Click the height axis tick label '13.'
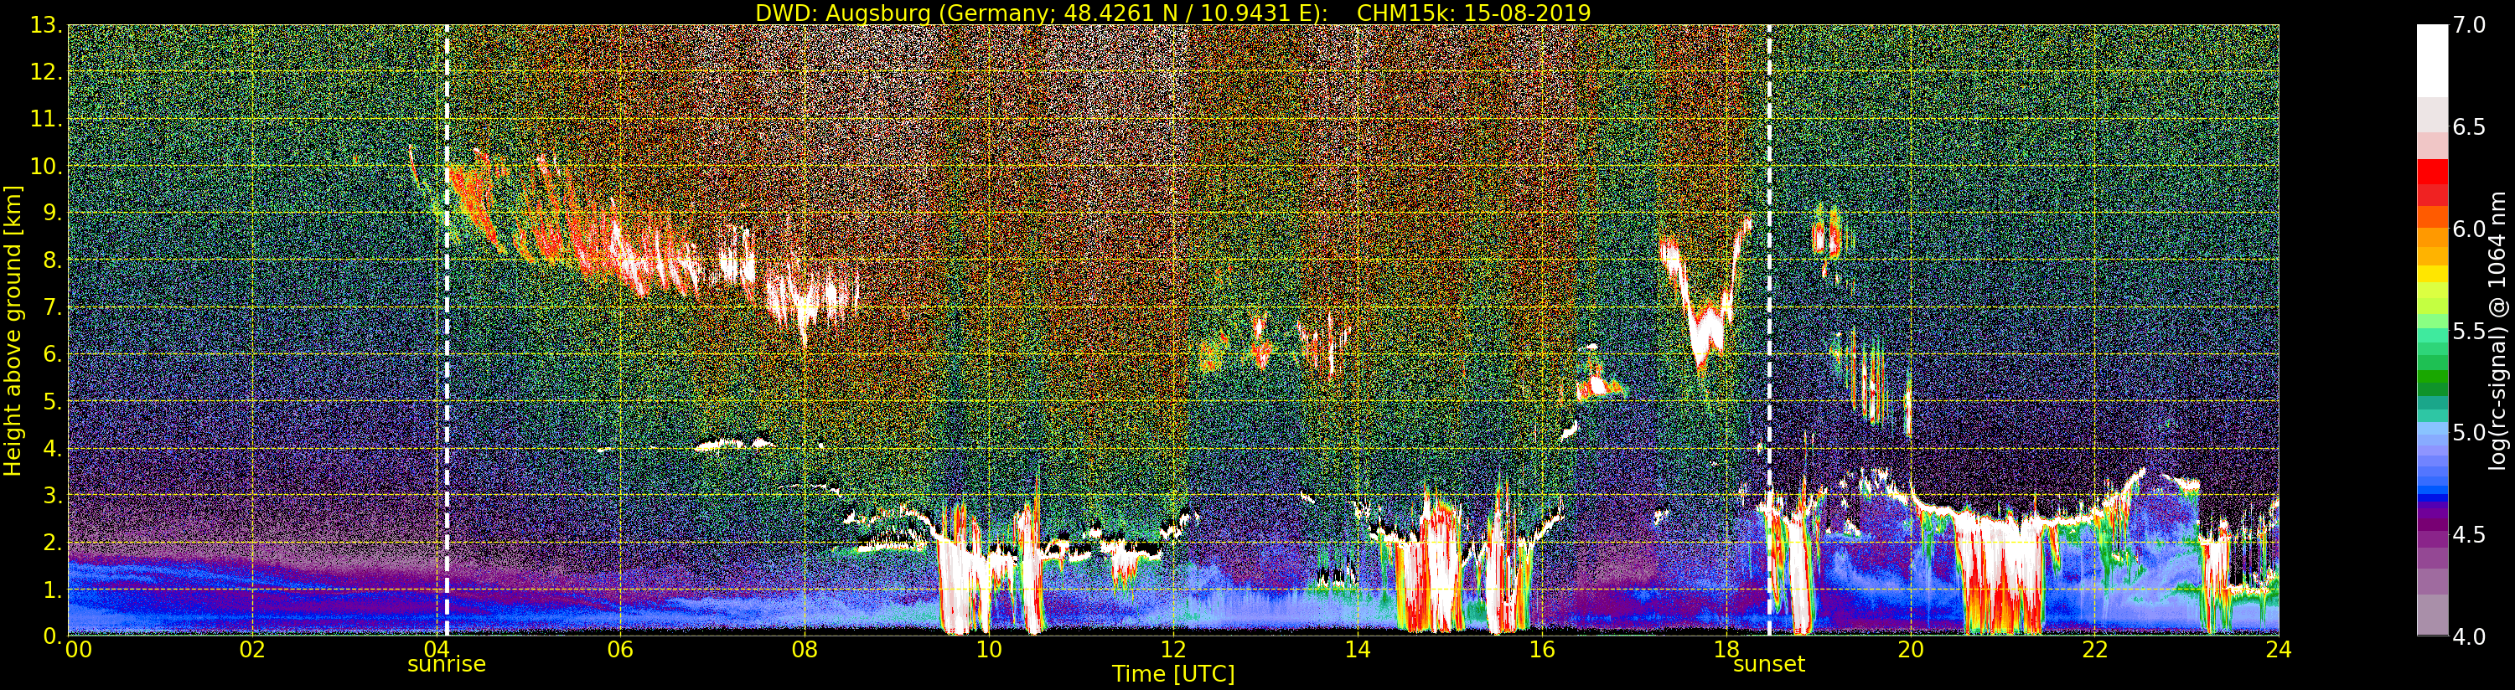Viewport: 2515px width, 690px height. point(46,25)
